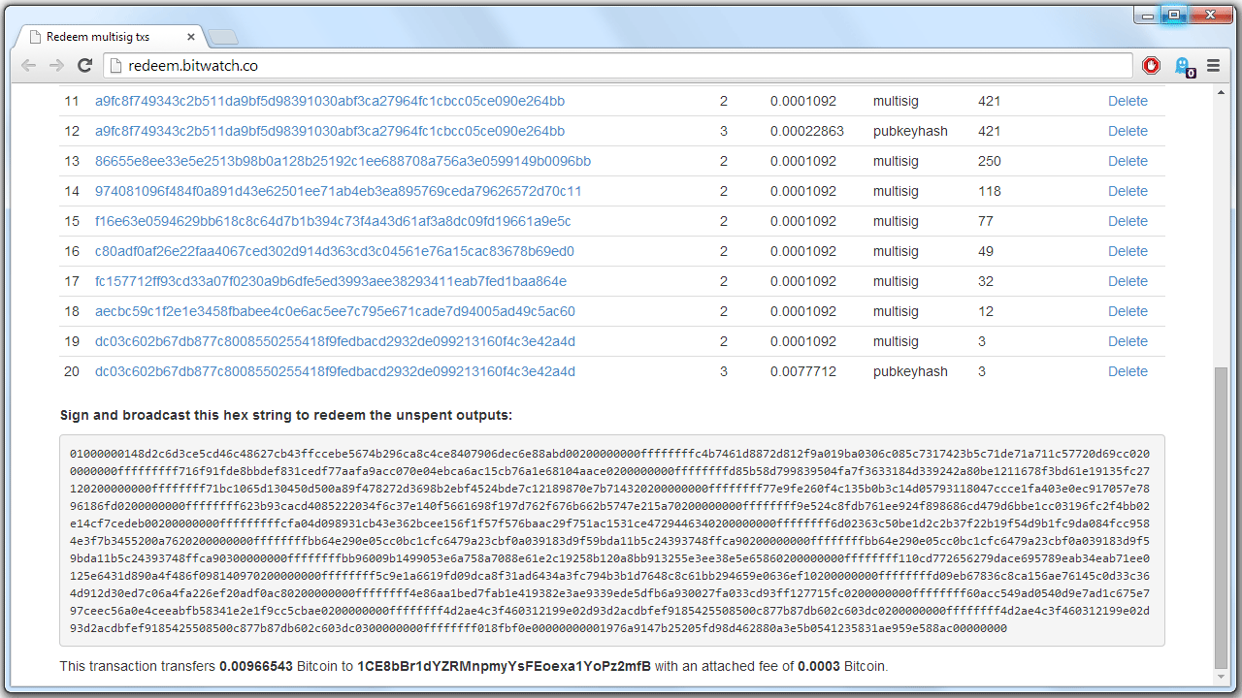Open a new browser tab

(223, 37)
